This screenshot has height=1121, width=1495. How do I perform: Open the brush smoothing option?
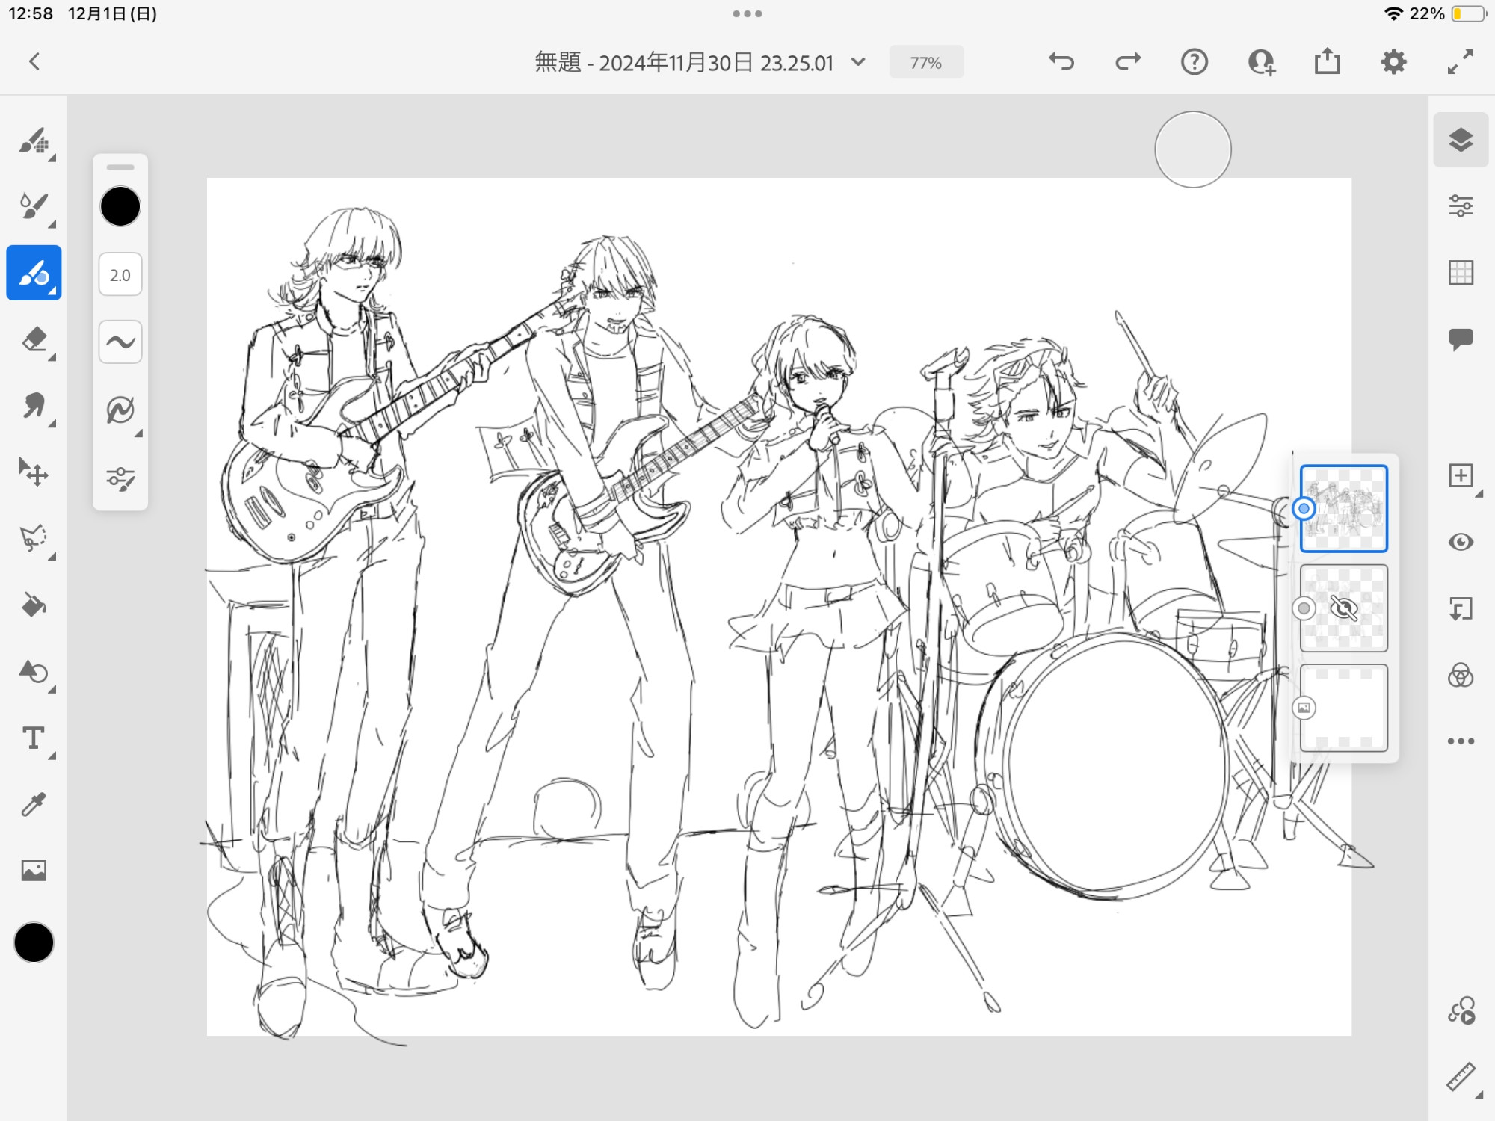click(x=120, y=342)
